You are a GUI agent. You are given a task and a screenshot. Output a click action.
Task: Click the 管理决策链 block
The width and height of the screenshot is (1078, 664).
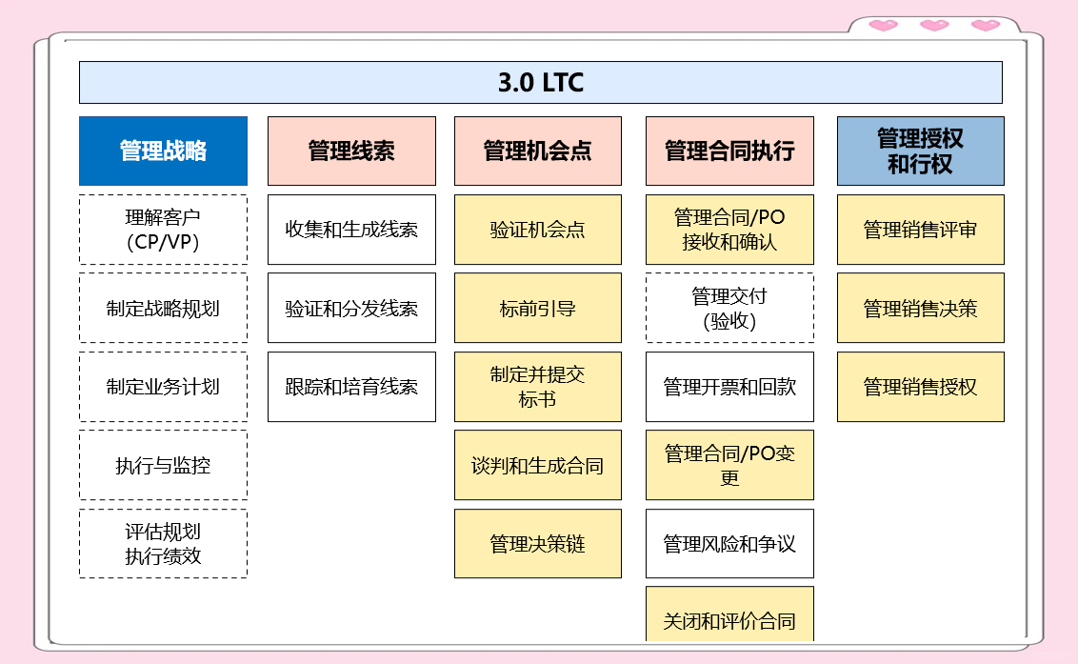(538, 542)
